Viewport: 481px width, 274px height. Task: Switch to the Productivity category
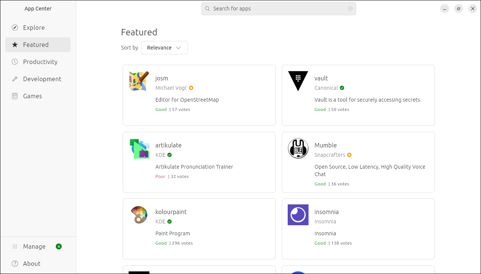[x=40, y=62]
